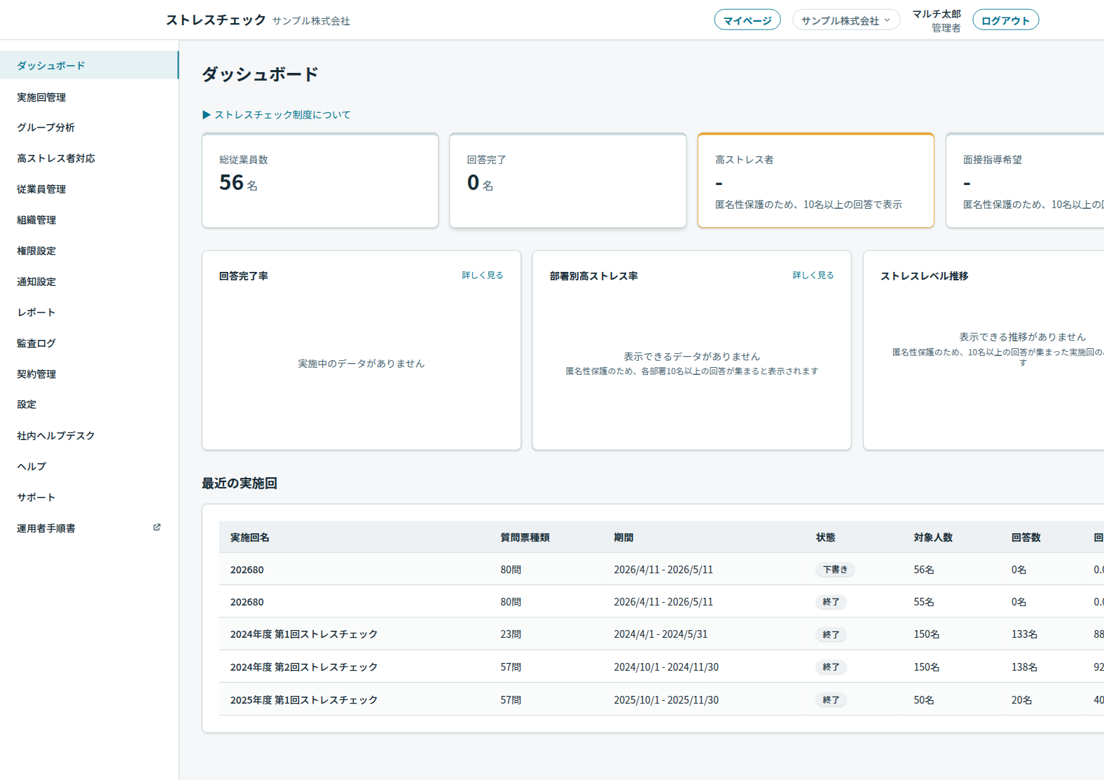This screenshot has height=780, width=1104.
Task: Click the 回答完了 summary card
Action: 568,181
